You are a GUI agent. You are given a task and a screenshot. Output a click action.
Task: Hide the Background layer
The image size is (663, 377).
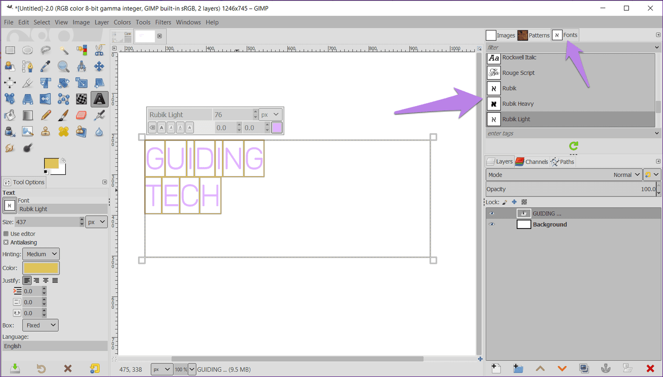[492, 224]
